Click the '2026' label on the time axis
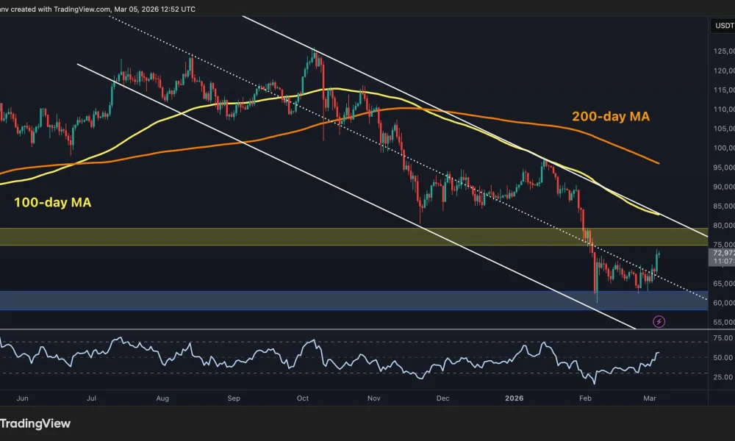 coord(514,398)
